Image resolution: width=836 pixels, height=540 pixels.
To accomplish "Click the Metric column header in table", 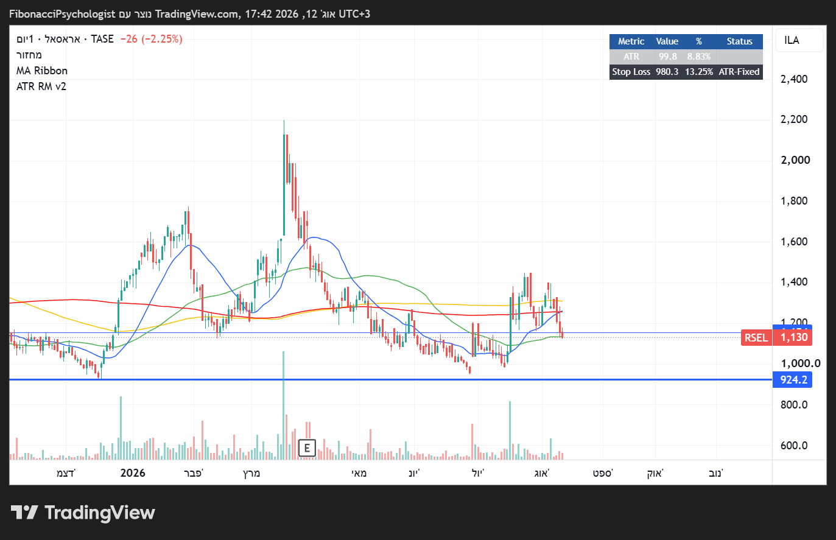I will [x=631, y=41].
